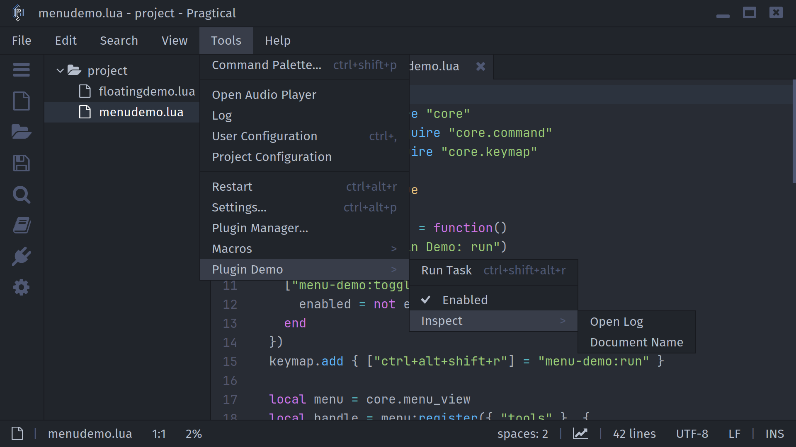Click the gear settings icon in sidebar
Screen dimensions: 796x447
(21, 287)
